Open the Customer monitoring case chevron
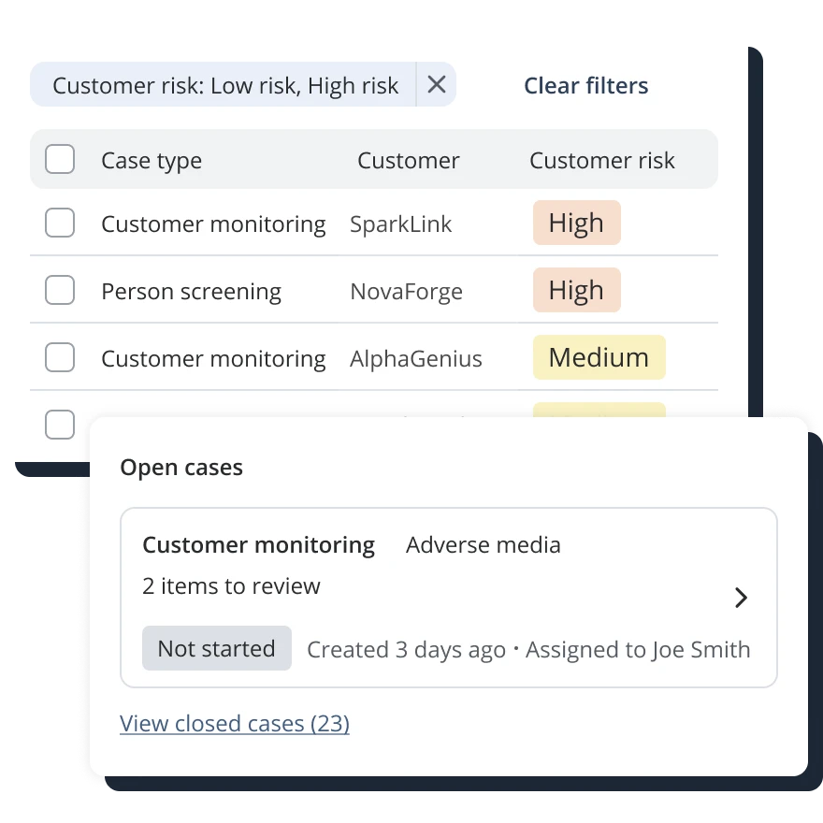Screen dimensions: 823x823 tap(741, 598)
